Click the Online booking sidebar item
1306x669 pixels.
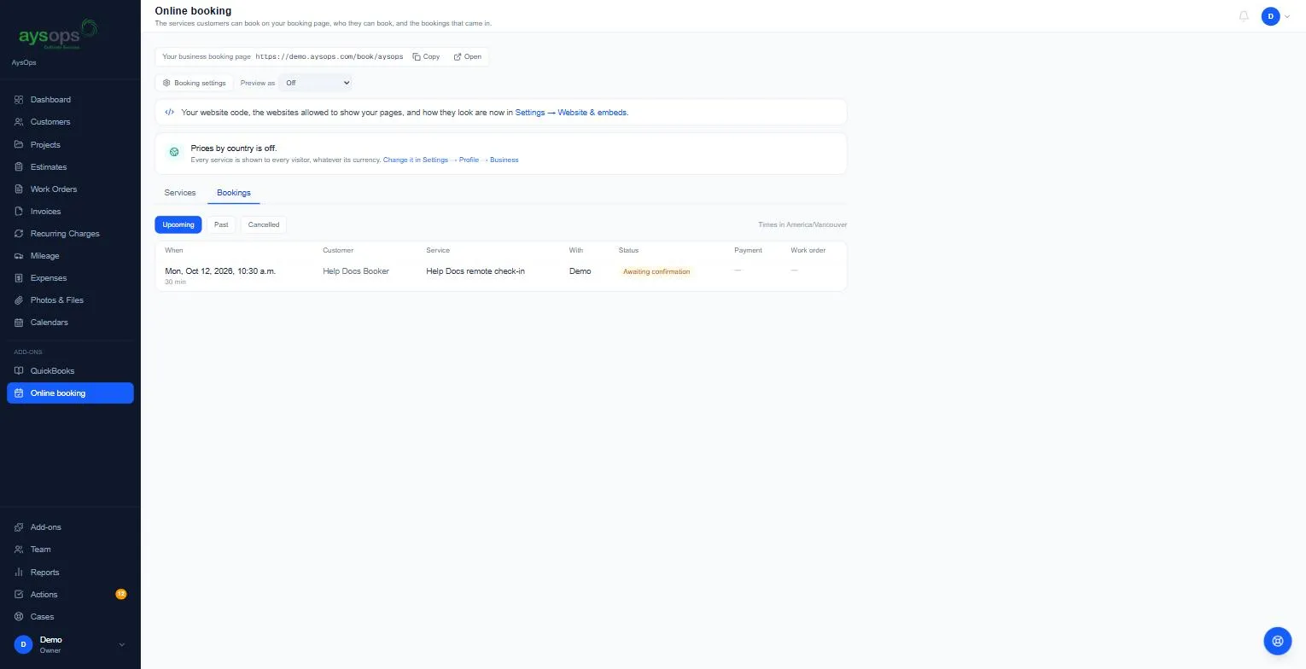pos(70,393)
